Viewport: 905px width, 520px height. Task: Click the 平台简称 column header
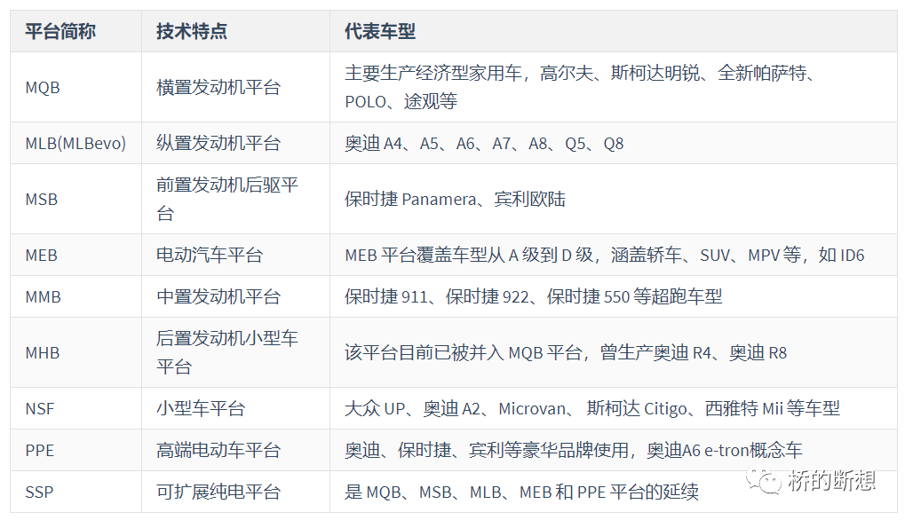[x=75, y=31]
